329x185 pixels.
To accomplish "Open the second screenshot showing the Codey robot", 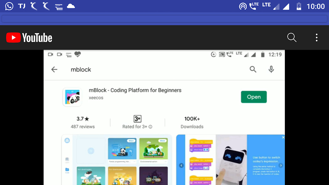I will [230, 160].
